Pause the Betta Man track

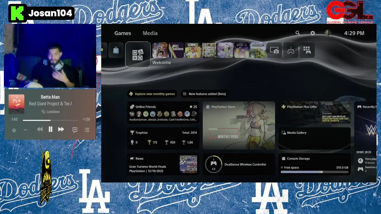point(50,129)
